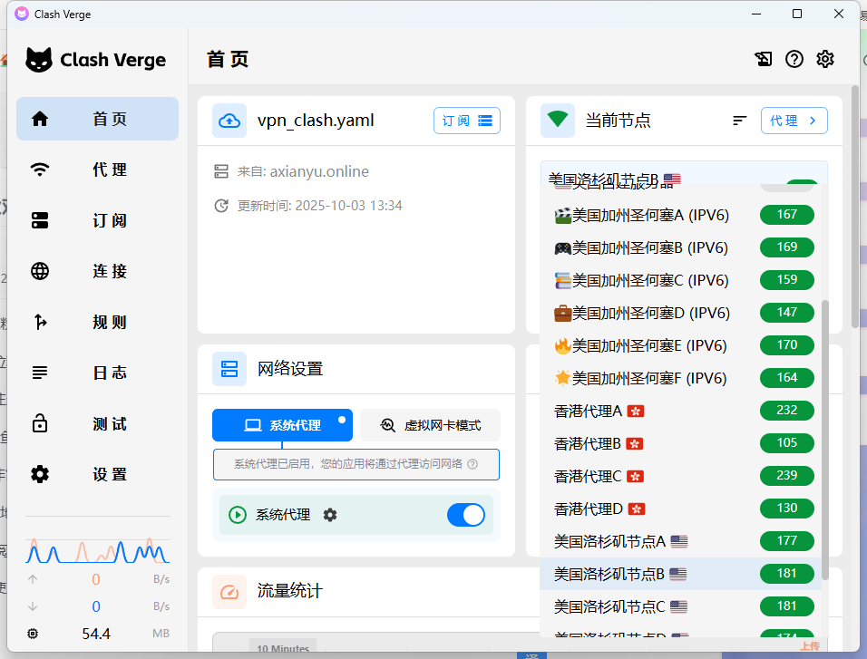Open the gear icon beside 系统代理 switch
Viewport: 867px width, 659px height.
click(x=330, y=515)
